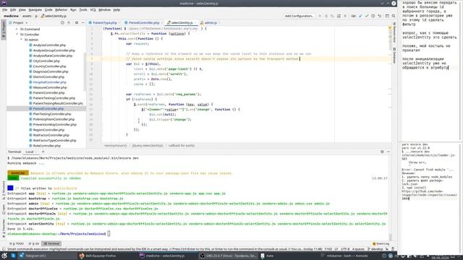Collapse the Admin folder

click(21, 40)
